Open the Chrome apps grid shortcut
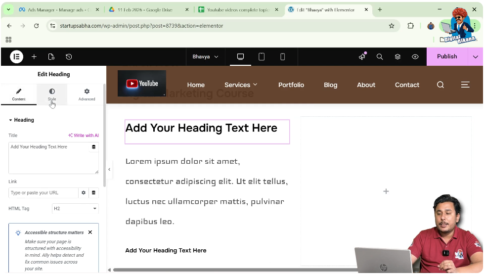This screenshot has height=275, width=485. coord(9,40)
